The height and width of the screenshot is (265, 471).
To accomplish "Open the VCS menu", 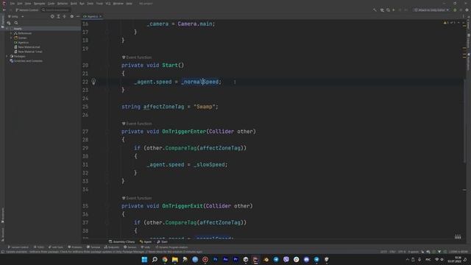I will pyautogui.click(x=108, y=4).
